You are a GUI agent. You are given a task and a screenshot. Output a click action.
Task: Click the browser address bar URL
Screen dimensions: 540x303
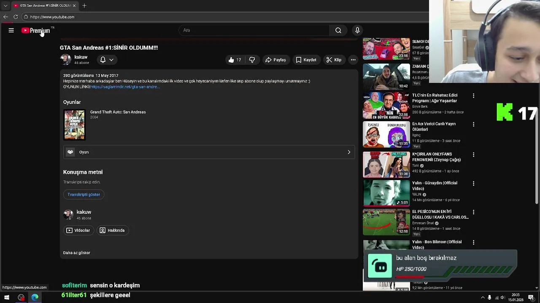tap(52, 17)
